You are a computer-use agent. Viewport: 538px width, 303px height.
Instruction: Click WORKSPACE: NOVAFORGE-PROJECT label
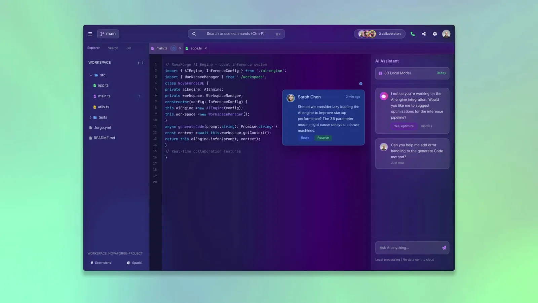[x=115, y=254]
